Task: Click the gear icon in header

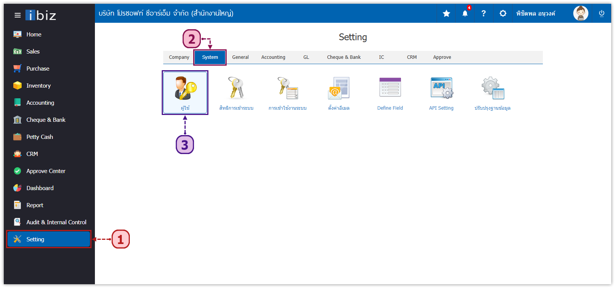Action: point(503,14)
